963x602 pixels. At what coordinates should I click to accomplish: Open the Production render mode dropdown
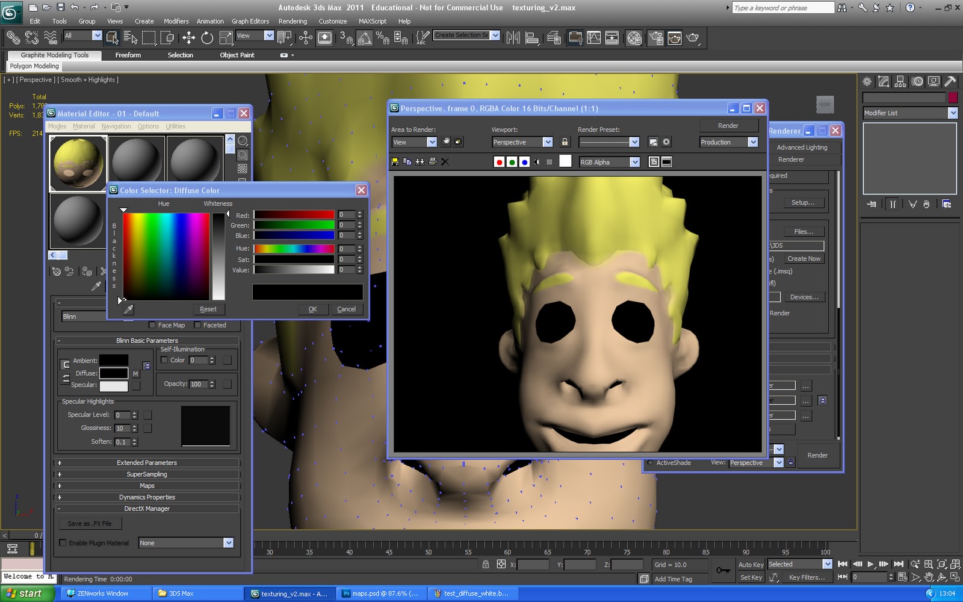pos(728,142)
